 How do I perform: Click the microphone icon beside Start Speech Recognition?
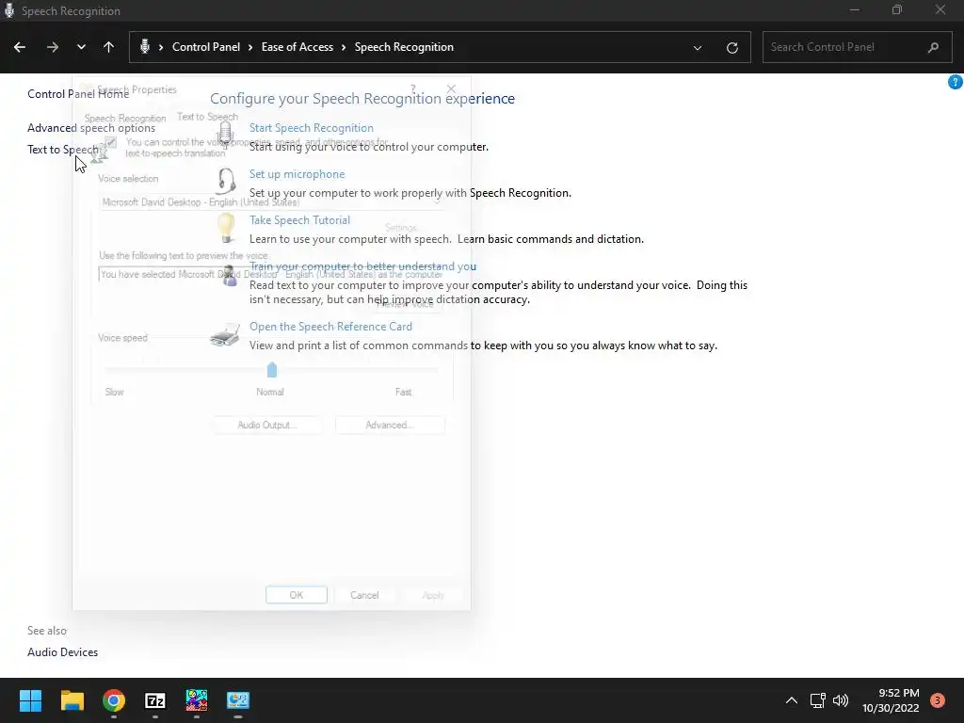pyautogui.click(x=226, y=134)
